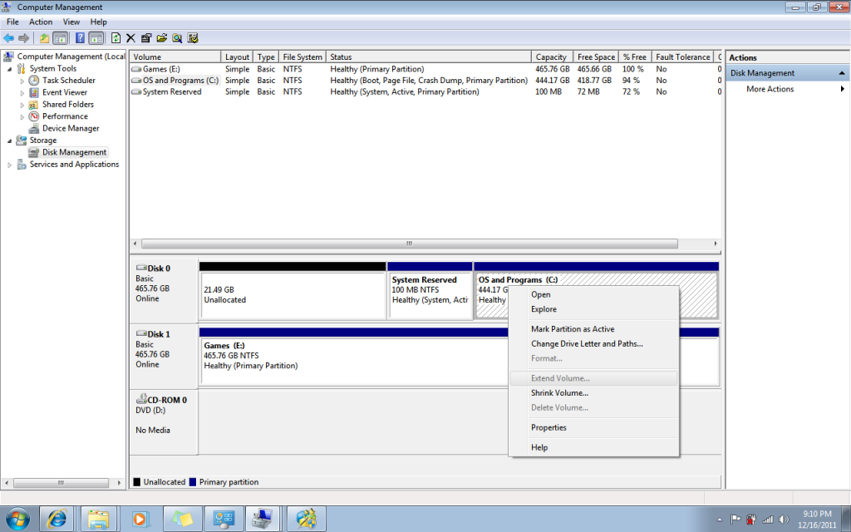Select Computer Management (Local) root node
851x532 pixels.
pos(71,57)
